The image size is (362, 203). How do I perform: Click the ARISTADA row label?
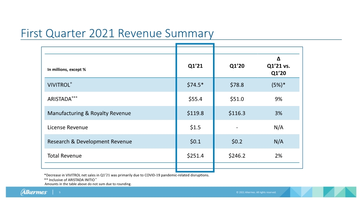62,99
